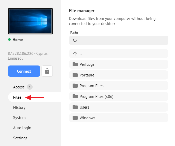This screenshot has height=146, width=175.
Task: Go to Auto login settings
Action: (22, 128)
